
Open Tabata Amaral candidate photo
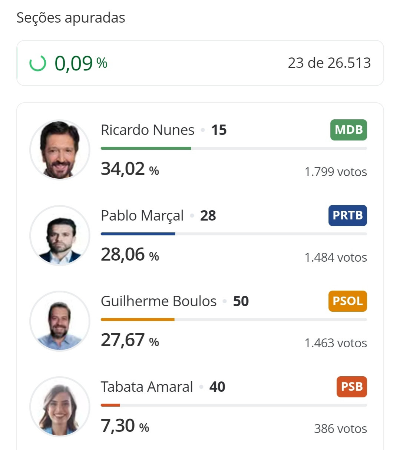click(x=60, y=407)
